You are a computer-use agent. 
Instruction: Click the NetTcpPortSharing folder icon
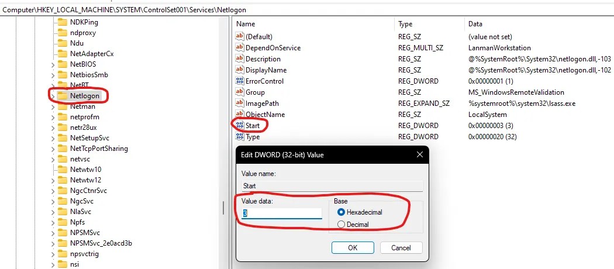(63, 149)
